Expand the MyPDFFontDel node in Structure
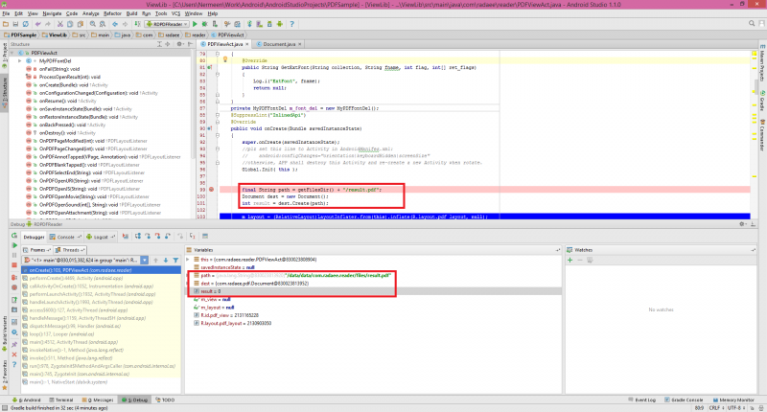 click(22, 60)
